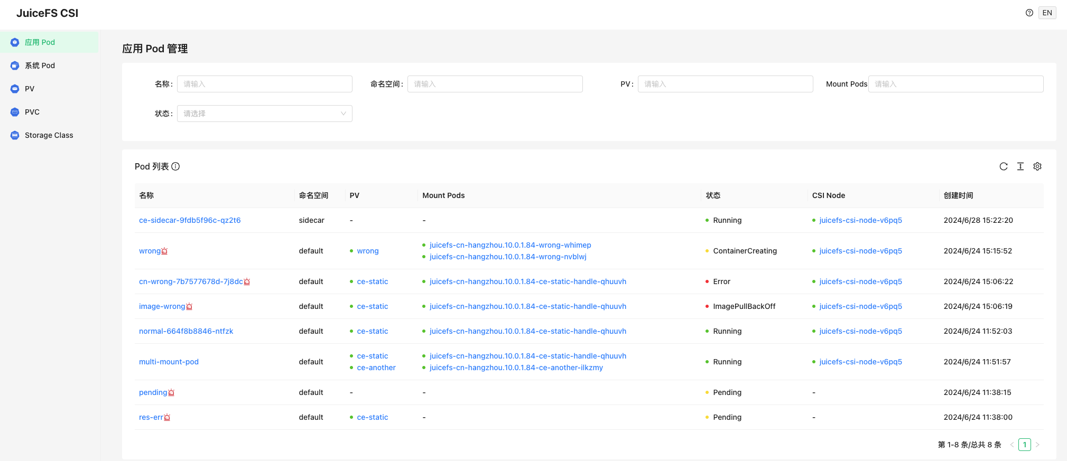The width and height of the screenshot is (1067, 461).
Task: Open CSI node link in ce-sidecar row
Action: (x=860, y=220)
